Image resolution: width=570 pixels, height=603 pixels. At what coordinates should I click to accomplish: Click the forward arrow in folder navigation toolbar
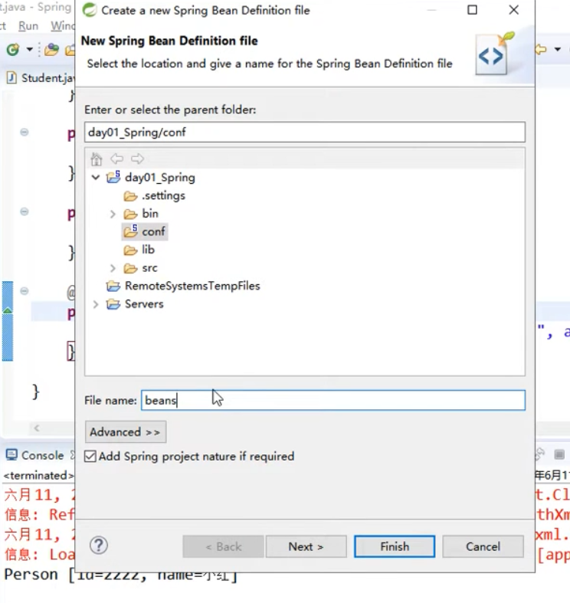tap(137, 159)
